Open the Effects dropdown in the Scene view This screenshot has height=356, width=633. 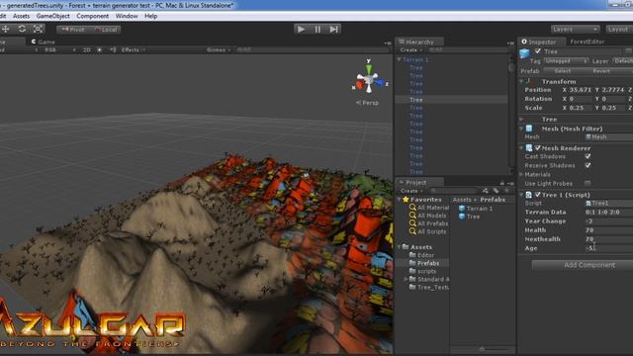pos(134,50)
